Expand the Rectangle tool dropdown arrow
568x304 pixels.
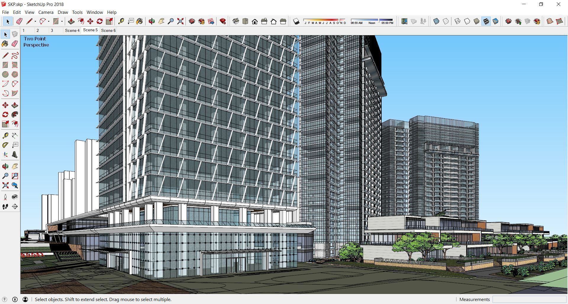62,21
